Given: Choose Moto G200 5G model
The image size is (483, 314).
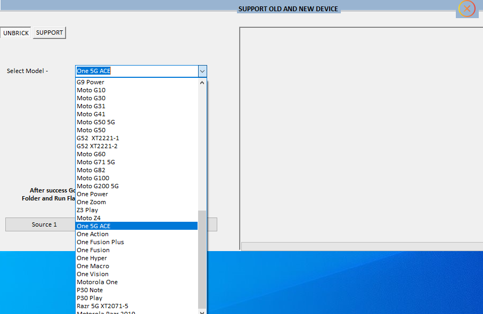Looking at the screenshot, I should click(136, 186).
